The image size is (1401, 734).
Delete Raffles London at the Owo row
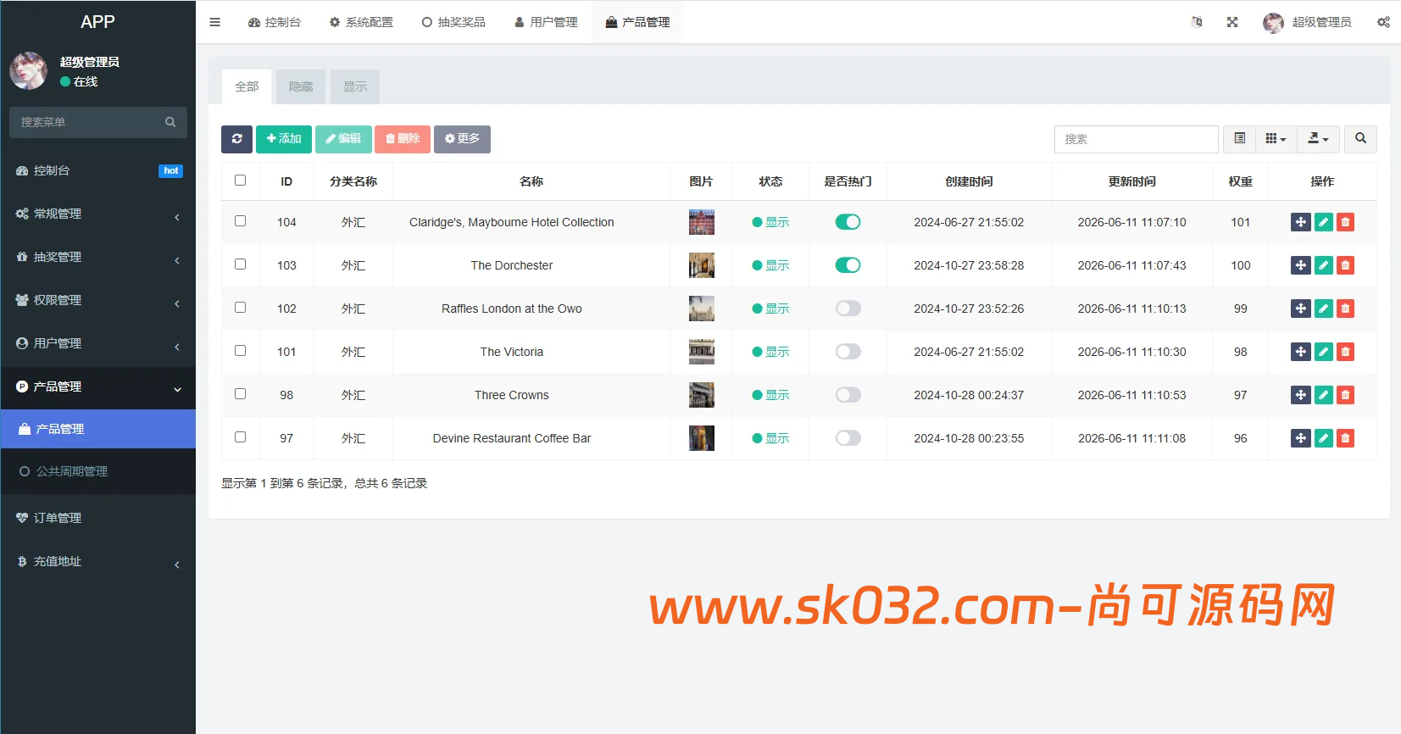pyautogui.click(x=1345, y=309)
